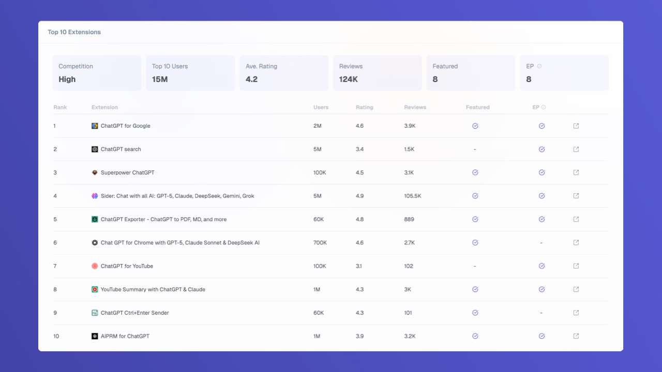This screenshot has width=662, height=372.
Task: Click the Featured column header
Action: pos(478,107)
